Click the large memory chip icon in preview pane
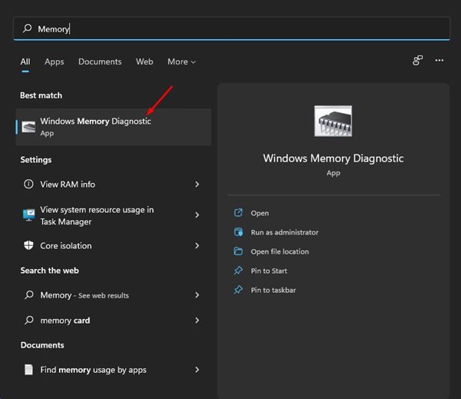The height and width of the screenshot is (399, 461). (333, 121)
